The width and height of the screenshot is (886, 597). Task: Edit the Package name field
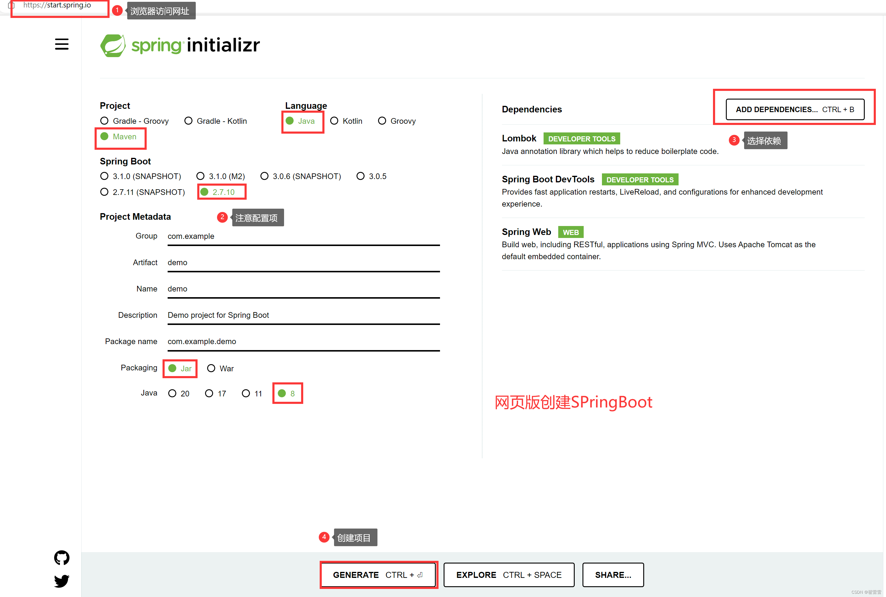[304, 342]
